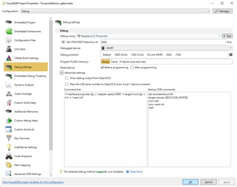Click the JTAG/SWD frequency input field
This screenshot has width=237, height=187.
(x=163, y=42)
